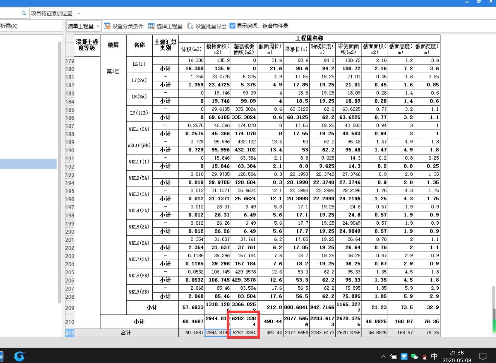Click the 名称 column header
The height and width of the screenshot is (363, 496).
point(139,46)
